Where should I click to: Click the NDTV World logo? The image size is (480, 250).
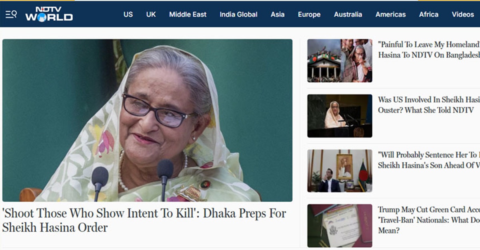49,14
